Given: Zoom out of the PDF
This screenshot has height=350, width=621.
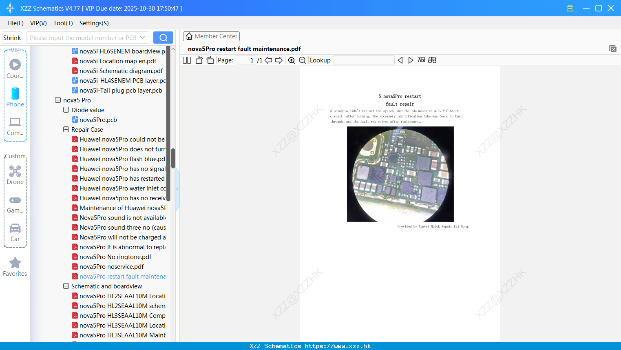Looking at the screenshot, I should click(x=302, y=60).
